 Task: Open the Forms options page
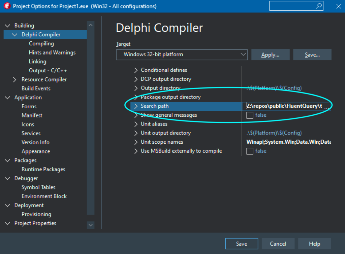coord(29,107)
